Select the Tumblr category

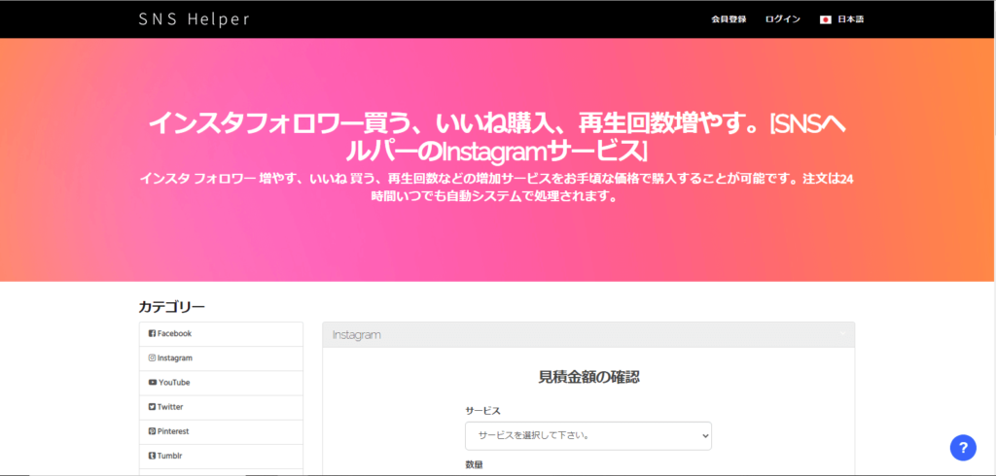[x=221, y=456]
